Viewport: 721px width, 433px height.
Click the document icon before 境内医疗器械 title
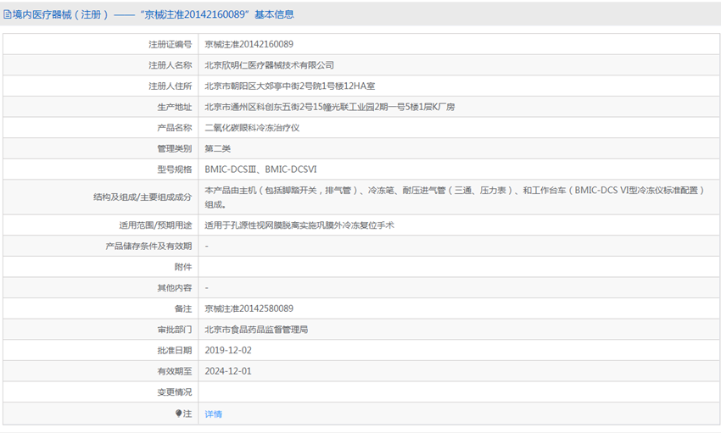click(x=8, y=14)
